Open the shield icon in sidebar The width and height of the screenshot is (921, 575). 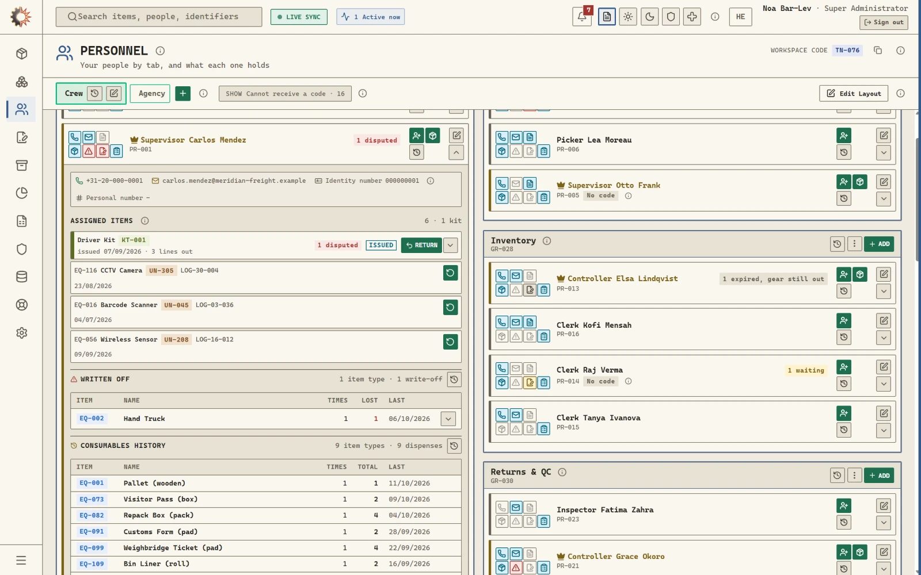click(x=22, y=249)
